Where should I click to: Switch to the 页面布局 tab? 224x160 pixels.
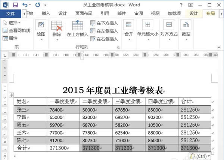(84, 13)
